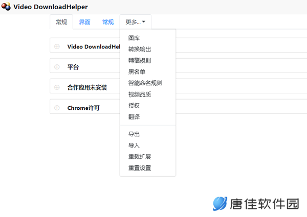307x217 pixels.
Task: Expand the 平台 section plus icon
Action: pos(57,67)
